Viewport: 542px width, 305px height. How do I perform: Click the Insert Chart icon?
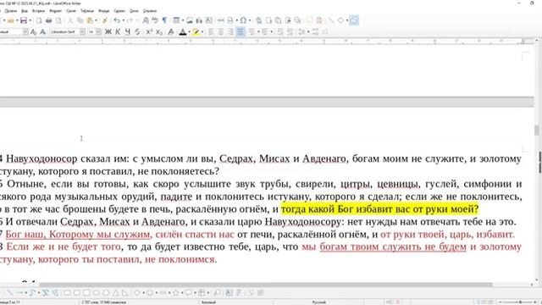coord(199,20)
